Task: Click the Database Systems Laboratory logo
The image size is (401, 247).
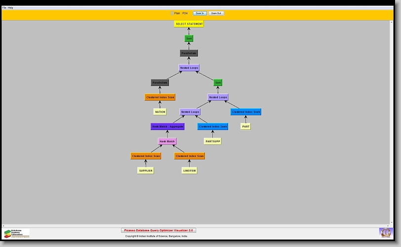Action: [17, 233]
